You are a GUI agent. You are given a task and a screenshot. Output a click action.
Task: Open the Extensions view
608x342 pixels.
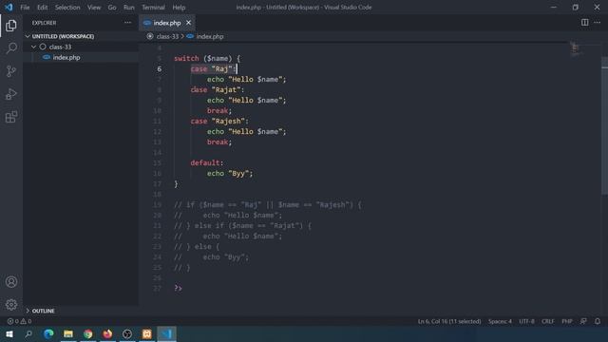click(11, 117)
